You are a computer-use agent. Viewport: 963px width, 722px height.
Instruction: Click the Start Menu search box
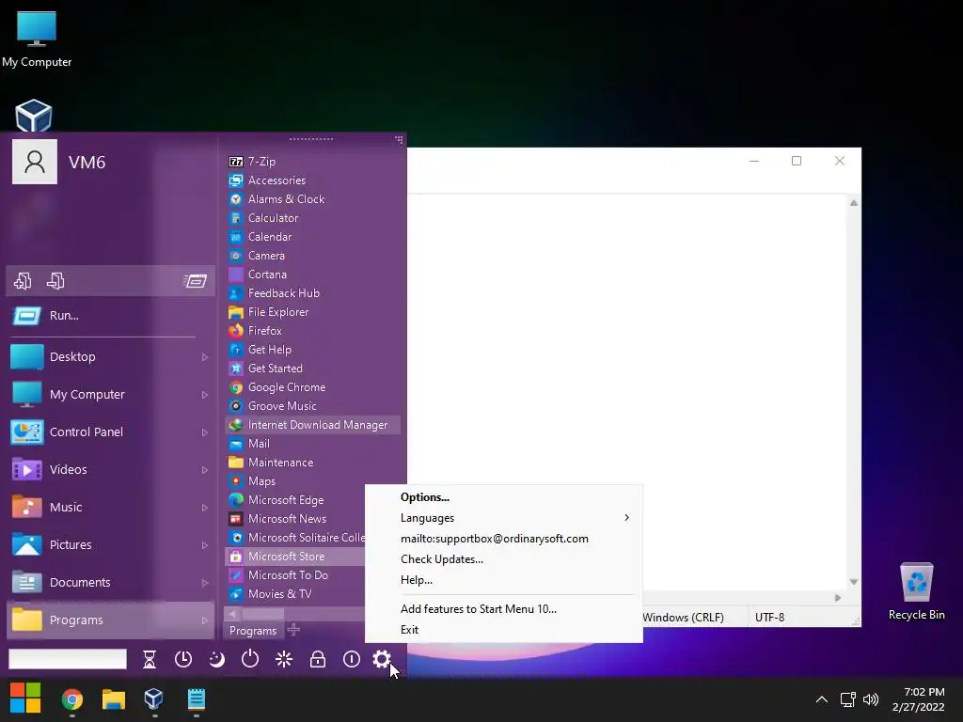click(68, 659)
